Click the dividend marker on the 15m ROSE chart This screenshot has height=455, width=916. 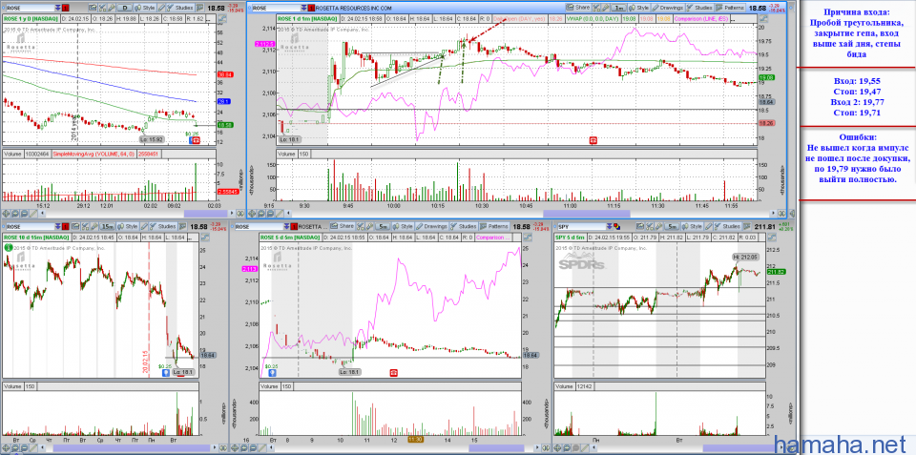[166, 372]
